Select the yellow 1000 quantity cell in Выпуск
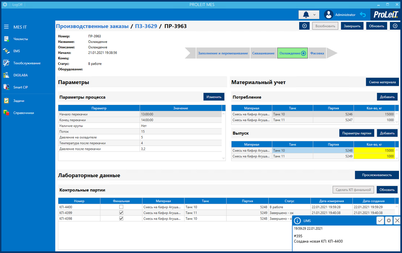 point(374,156)
